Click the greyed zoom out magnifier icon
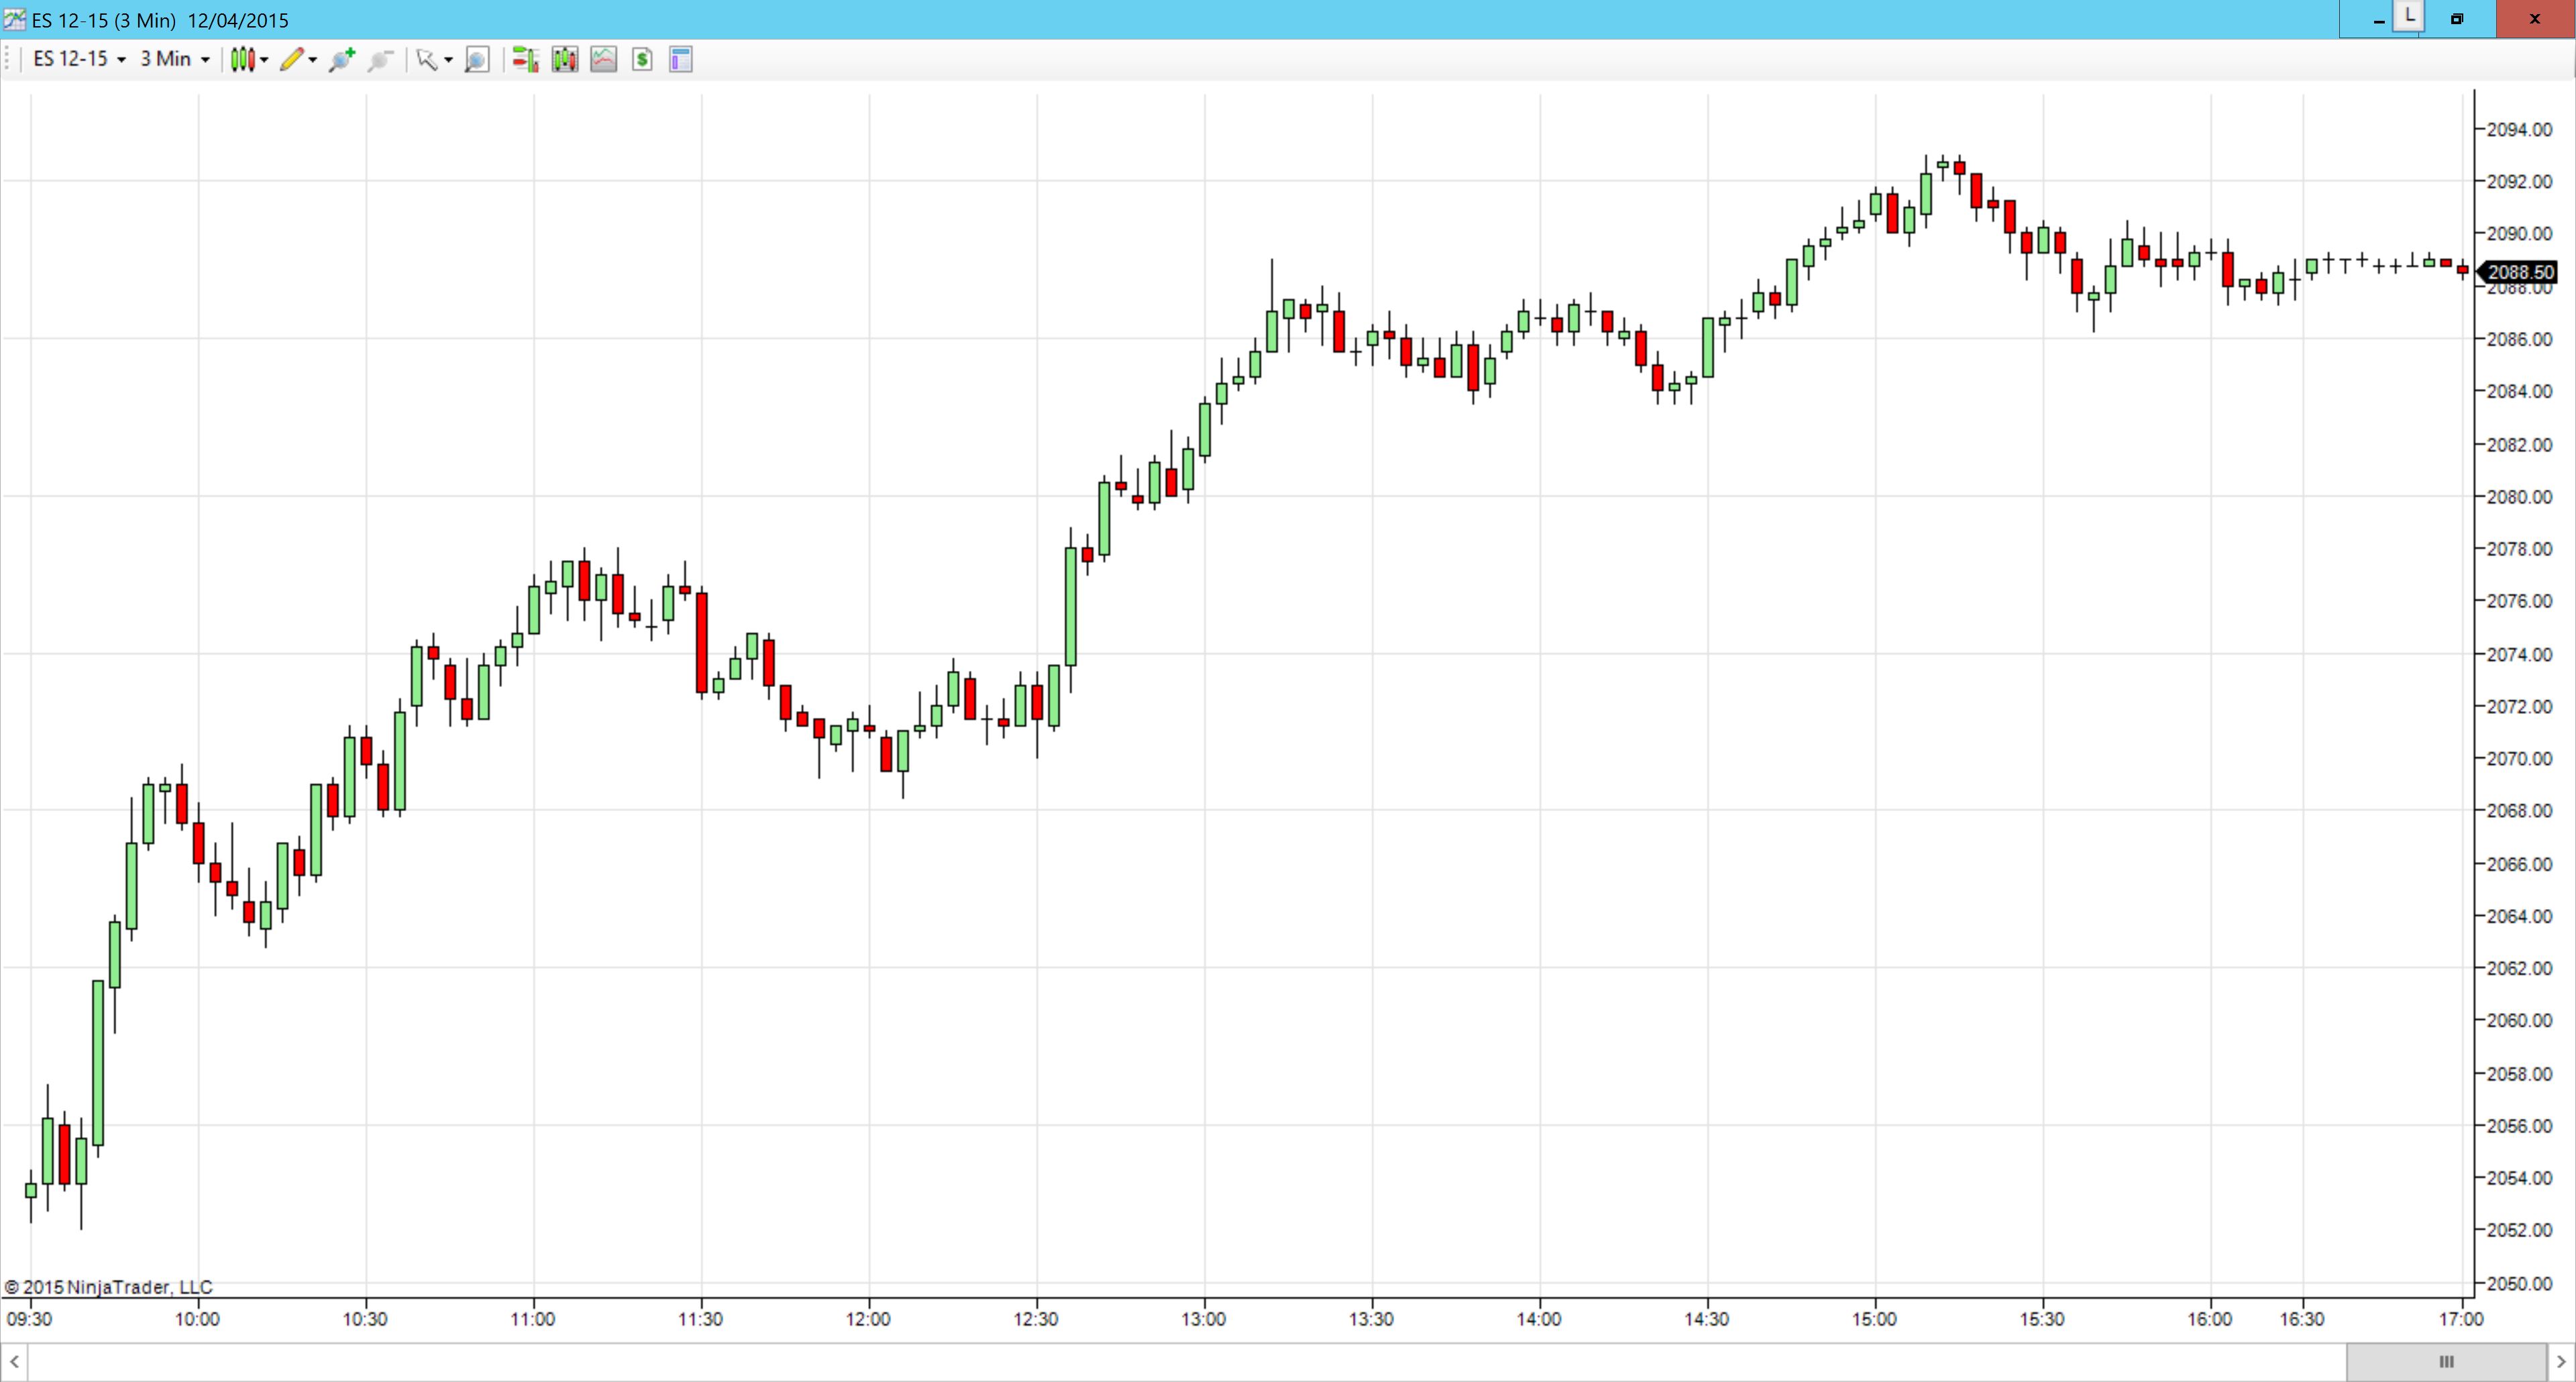This screenshot has width=2576, height=1382. [x=380, y=60]
